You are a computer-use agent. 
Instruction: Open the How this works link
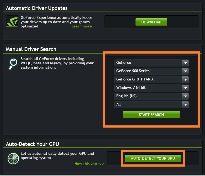coord(89,164)
